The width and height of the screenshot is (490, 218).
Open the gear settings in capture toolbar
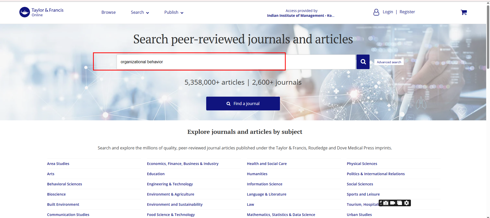click(407, 203)
